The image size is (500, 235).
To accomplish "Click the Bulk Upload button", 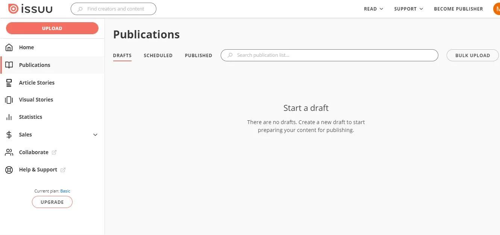I will click(472, 55).
